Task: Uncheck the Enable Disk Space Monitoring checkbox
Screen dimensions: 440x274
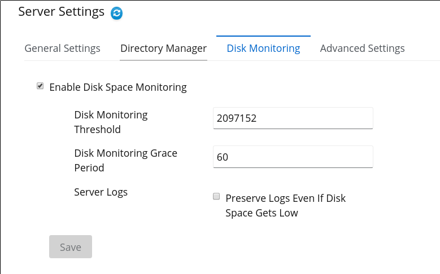Action: click(40, 86)
